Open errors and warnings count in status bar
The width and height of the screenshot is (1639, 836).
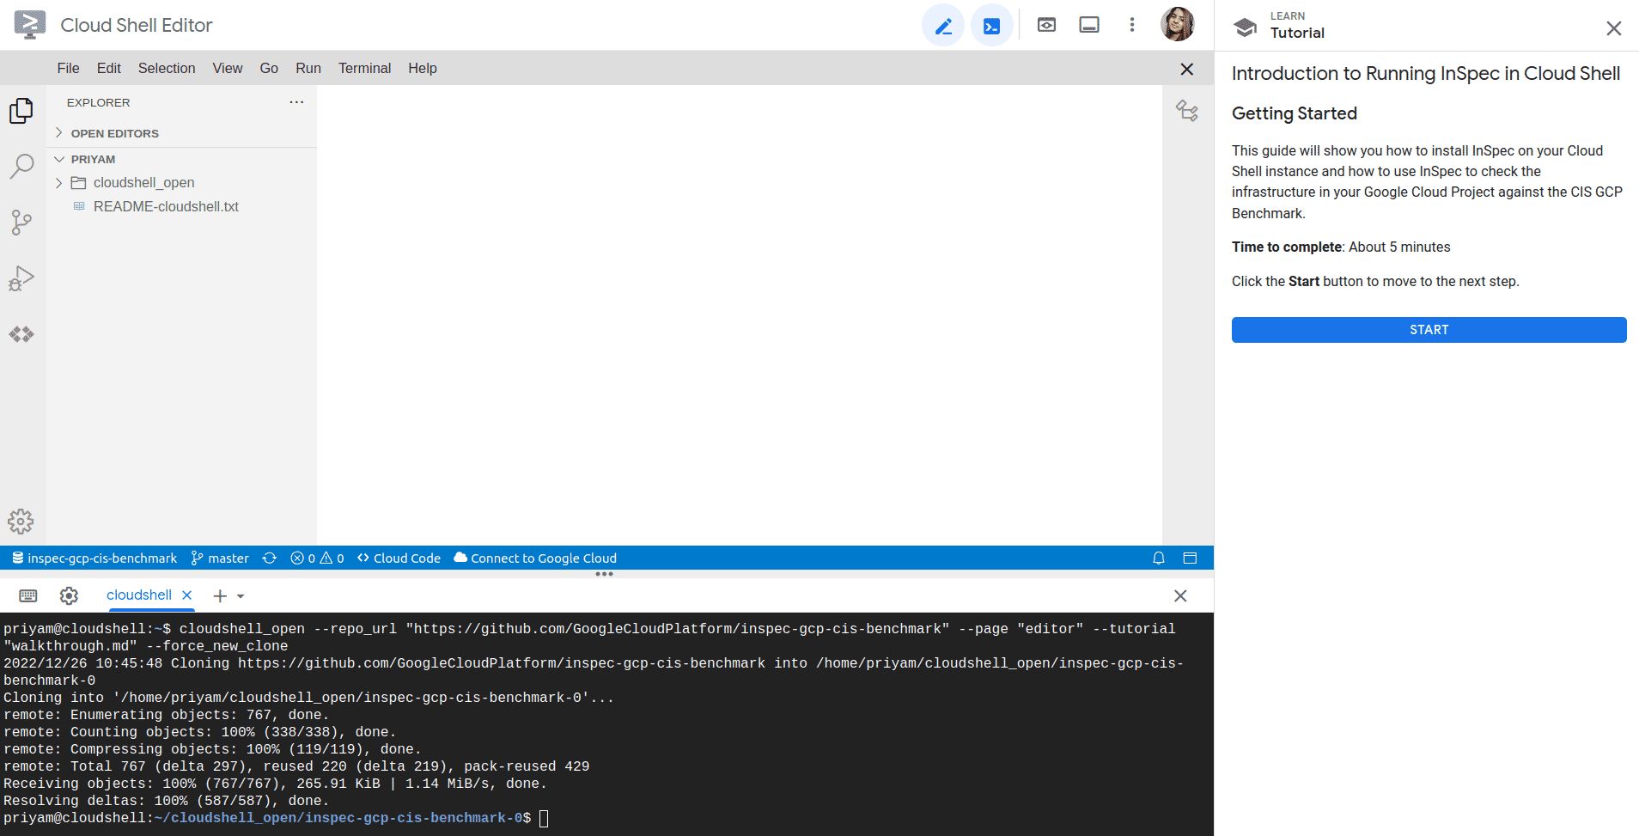click(x=317, y=558)
